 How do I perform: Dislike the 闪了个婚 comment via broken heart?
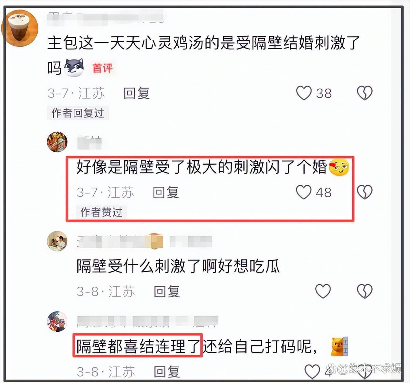(x=365, y=192)
